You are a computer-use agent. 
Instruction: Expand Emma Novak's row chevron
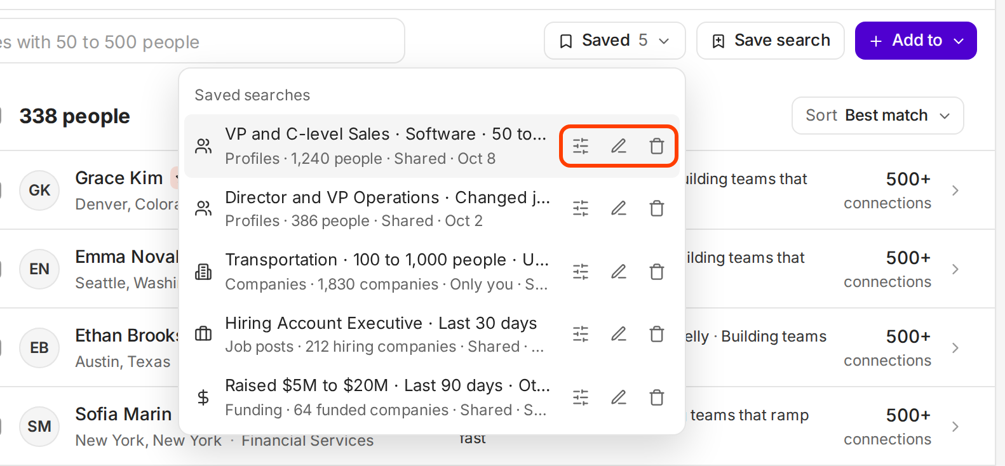(955, 269)
